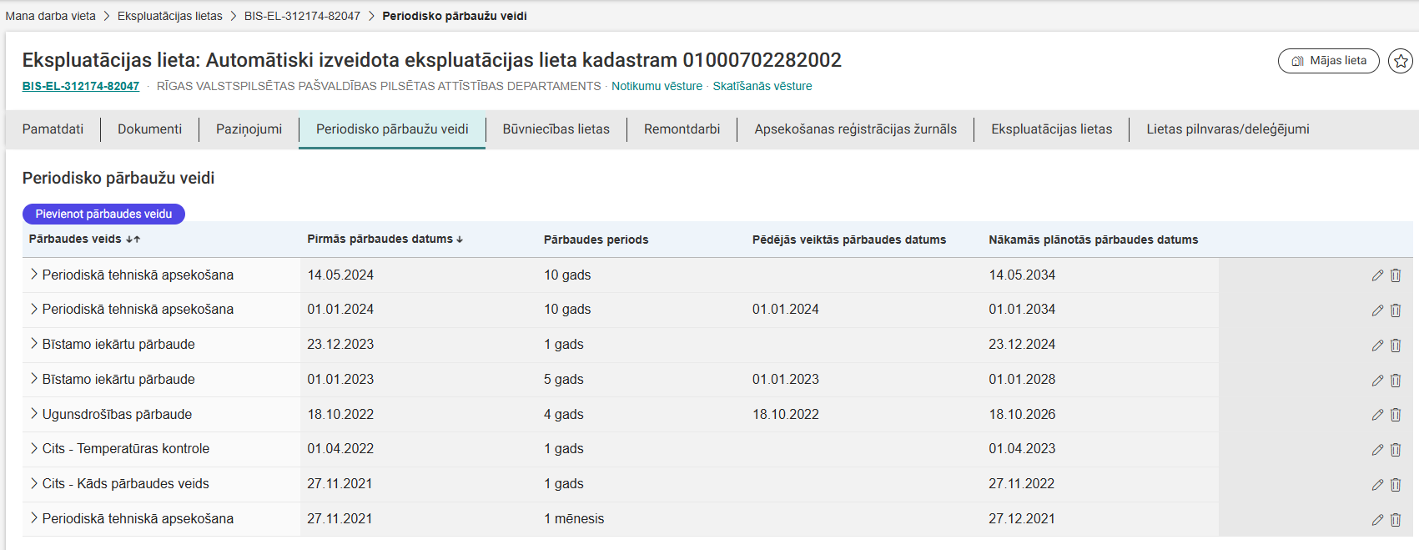The height and width of the screenshot is (550, 1419).
Task: Open the Notikumu vēsture link
Action: click(x=657, y=86)
